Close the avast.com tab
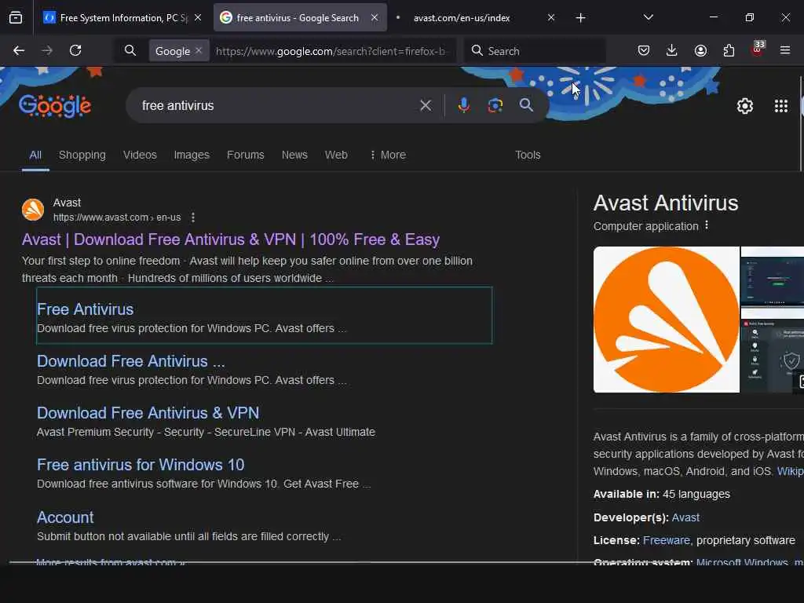 pos(551,17)
